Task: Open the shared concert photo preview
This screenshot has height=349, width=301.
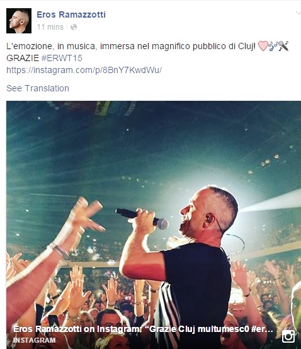Action: (154, 225)
